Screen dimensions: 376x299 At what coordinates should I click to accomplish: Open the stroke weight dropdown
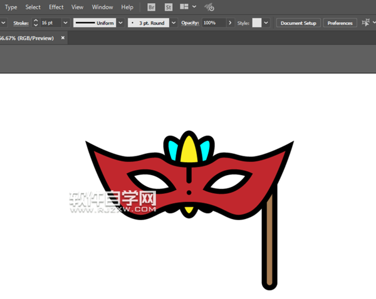65,23
